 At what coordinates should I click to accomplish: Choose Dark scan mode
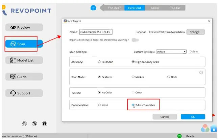[172, 77]
